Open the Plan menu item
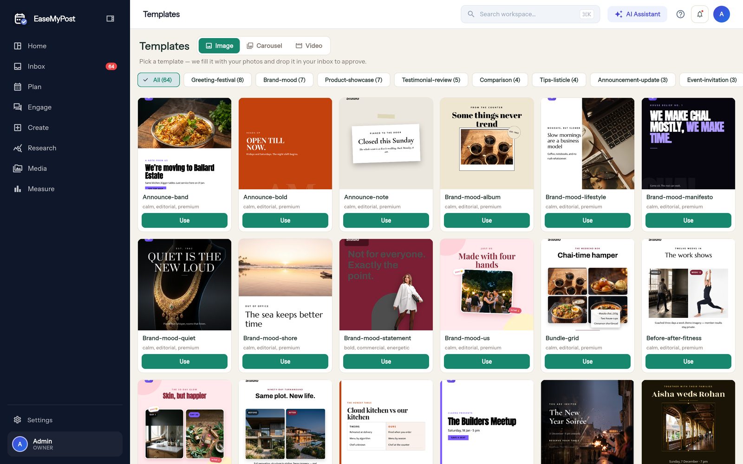 [x=65, y=87]
